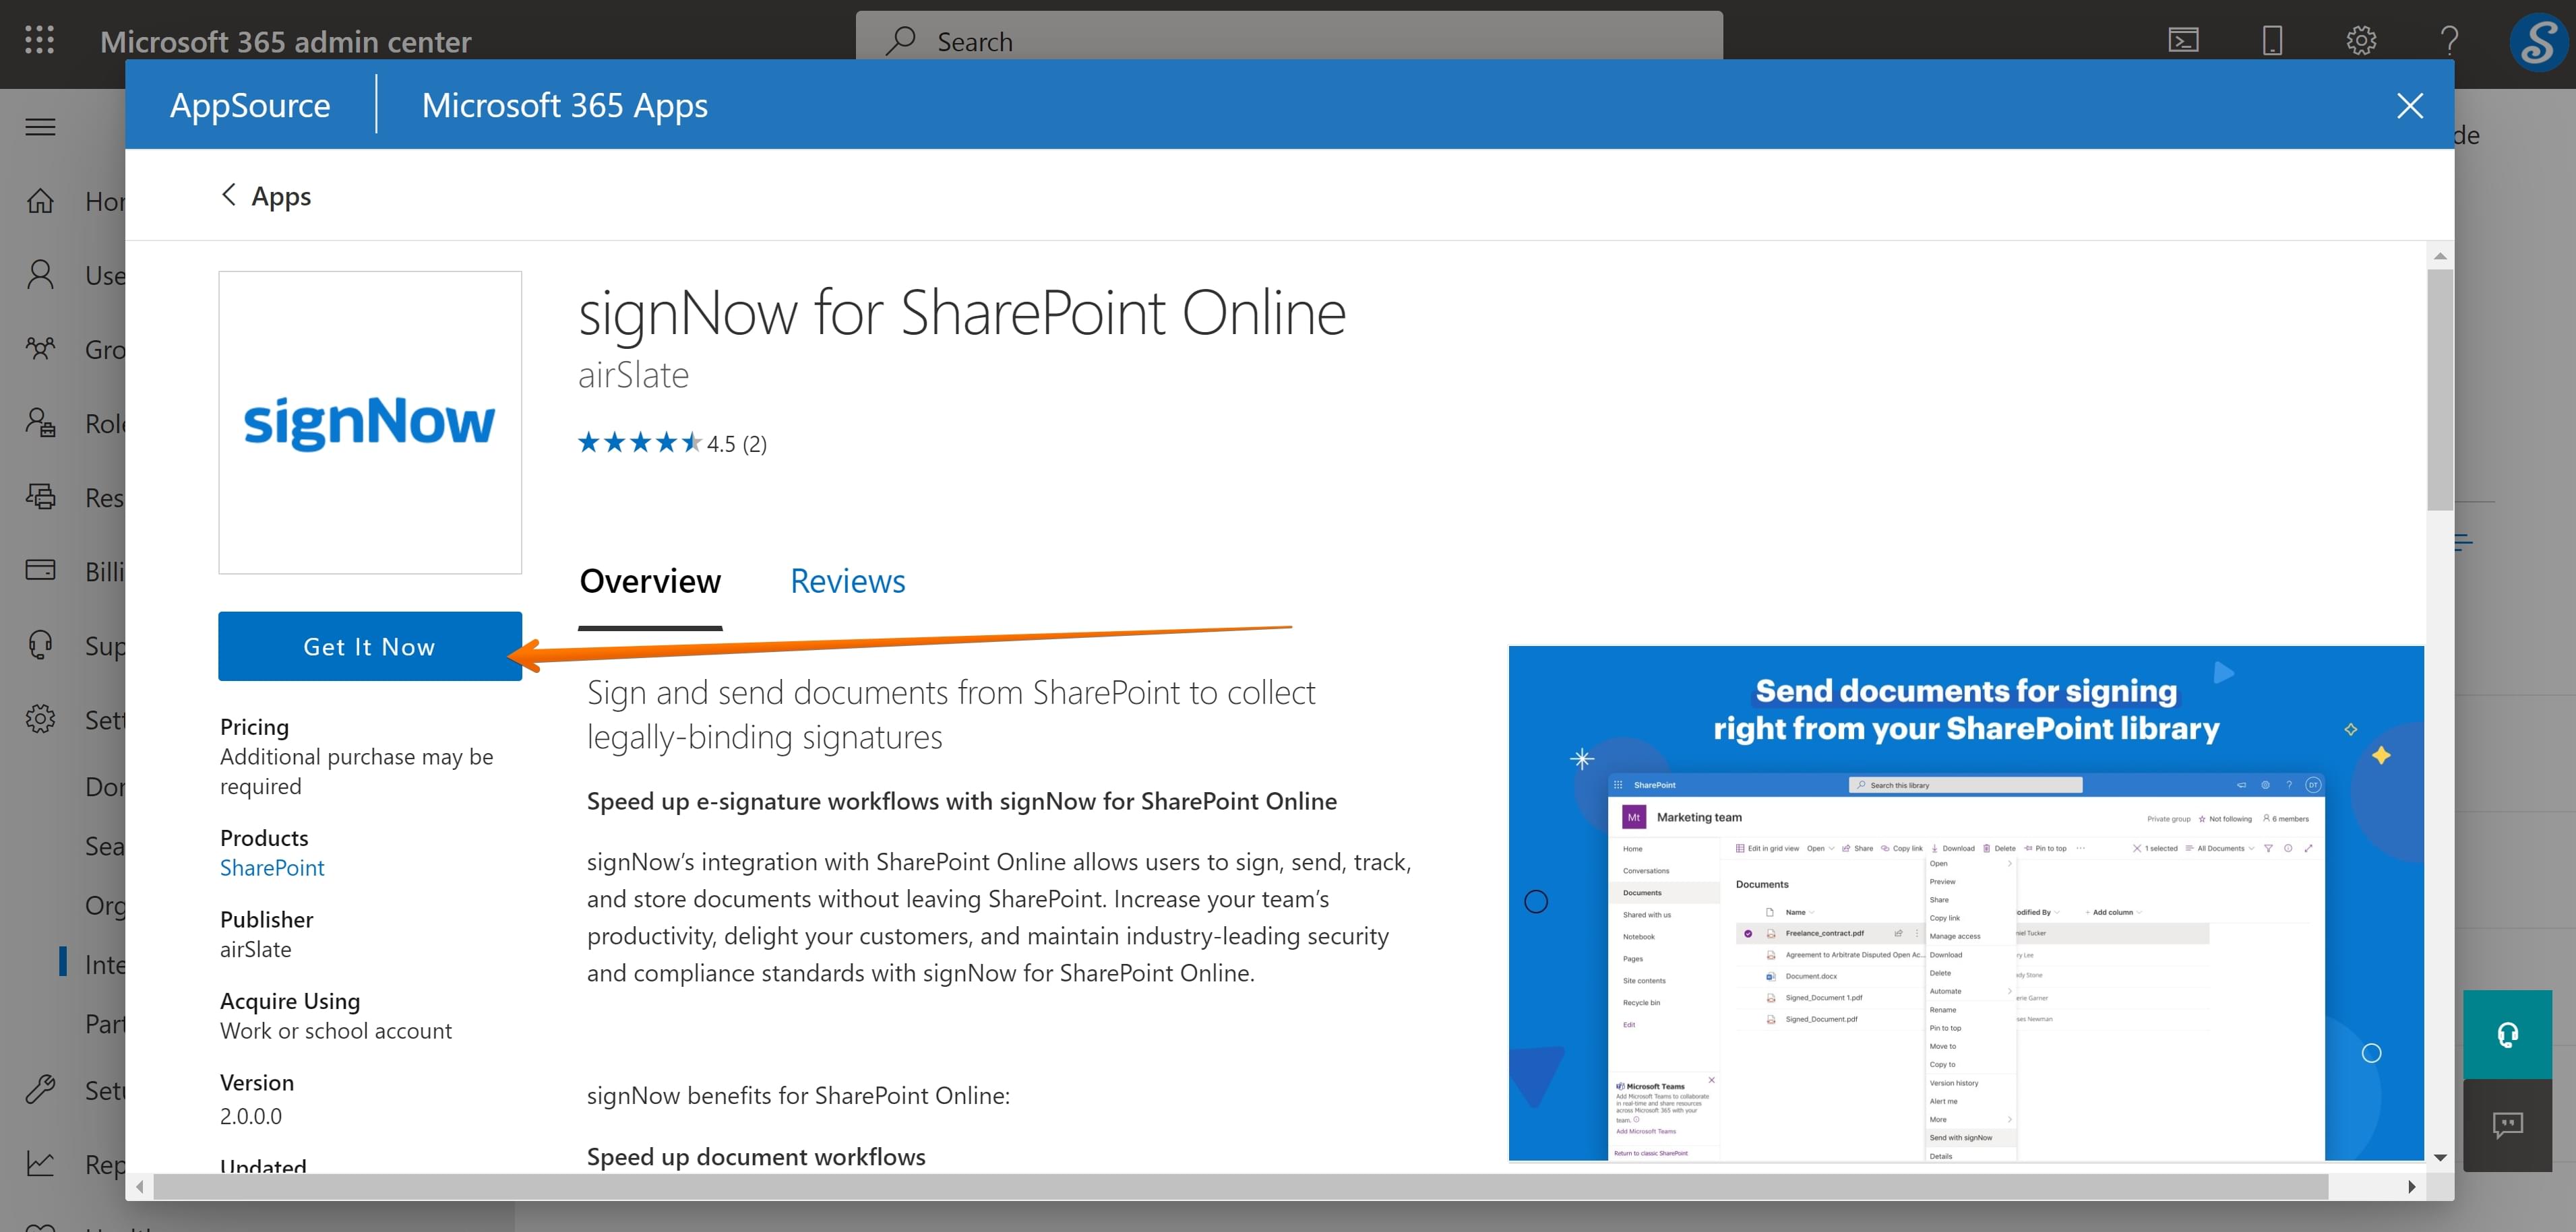Click the AppSource header link

click(250, 105)
